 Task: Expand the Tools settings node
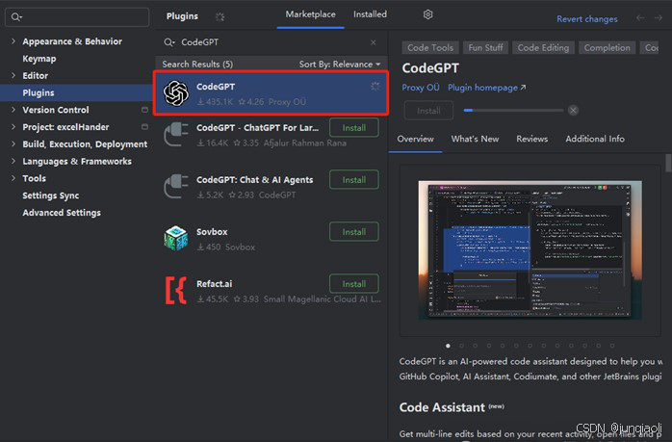13,178
